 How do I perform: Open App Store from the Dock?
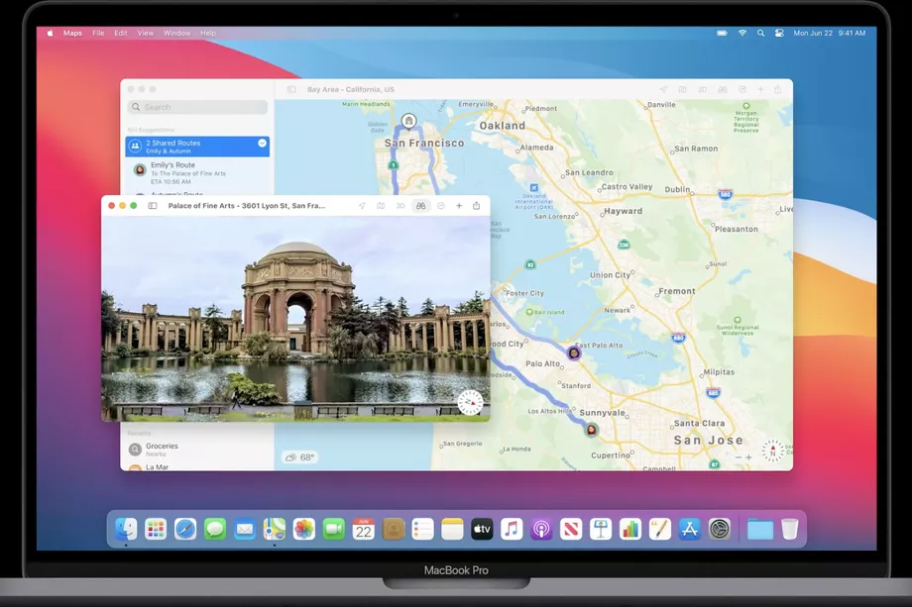pyautogui.click(x=690, y=529)
